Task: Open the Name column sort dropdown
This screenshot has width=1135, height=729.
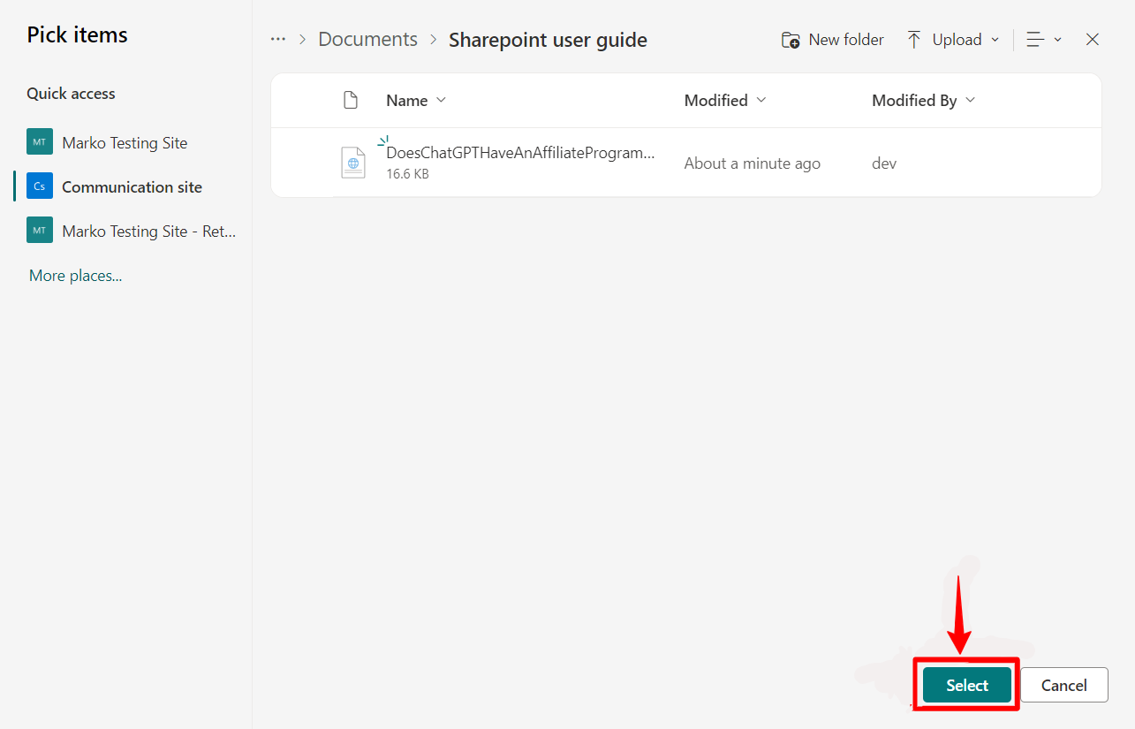Action: [x=441, y=100]
